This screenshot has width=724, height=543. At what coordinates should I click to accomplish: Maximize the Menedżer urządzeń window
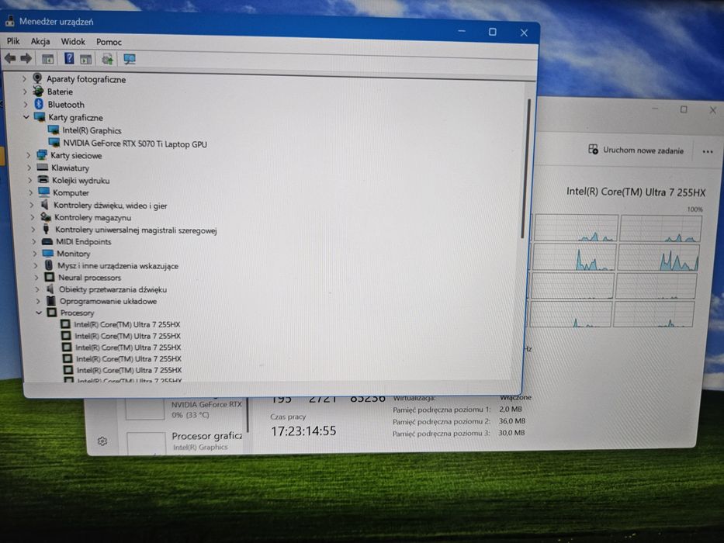coord(493,32)
